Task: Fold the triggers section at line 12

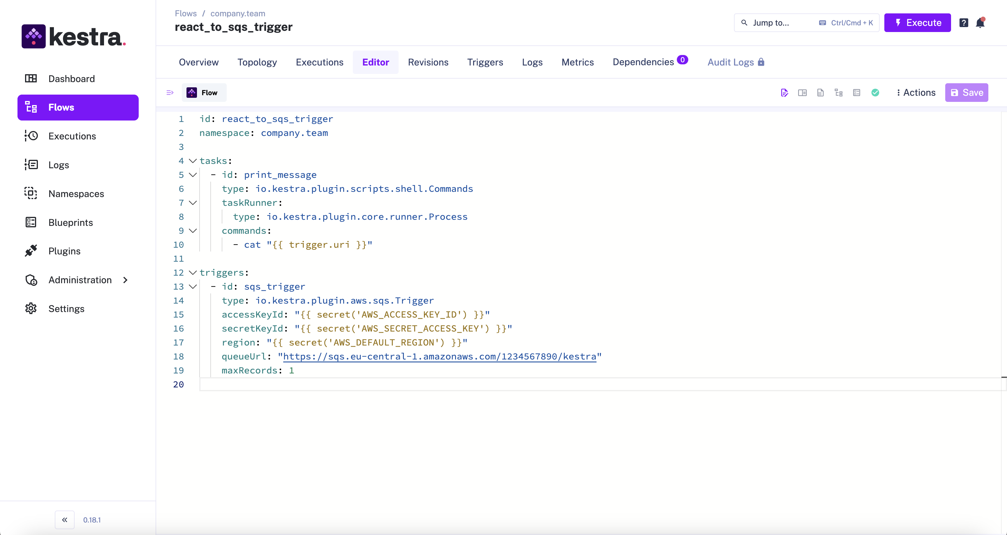Action: pos(193,272)
